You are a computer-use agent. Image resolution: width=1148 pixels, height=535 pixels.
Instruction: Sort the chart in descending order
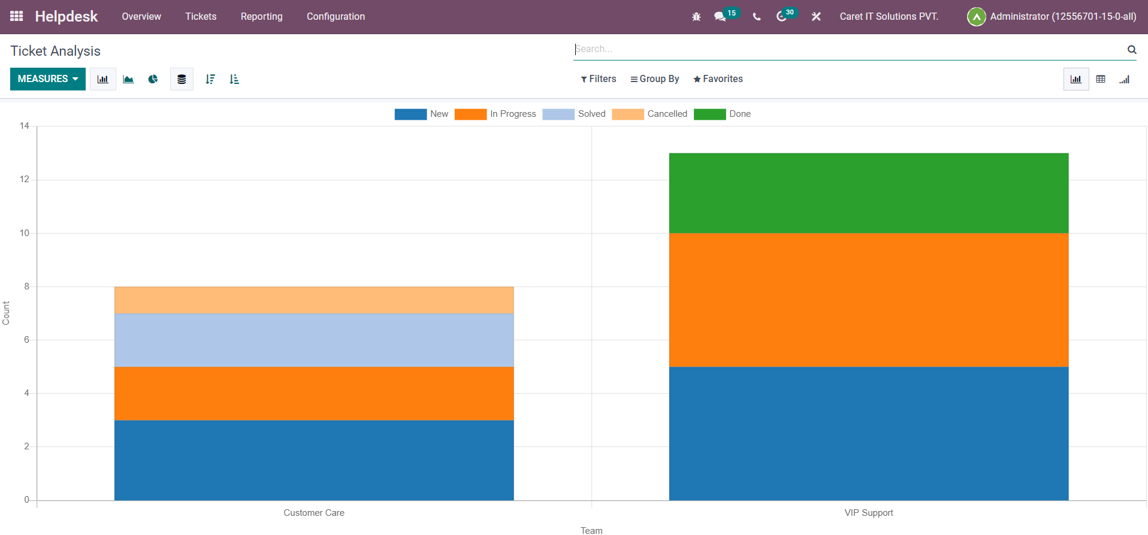(210, 79)
